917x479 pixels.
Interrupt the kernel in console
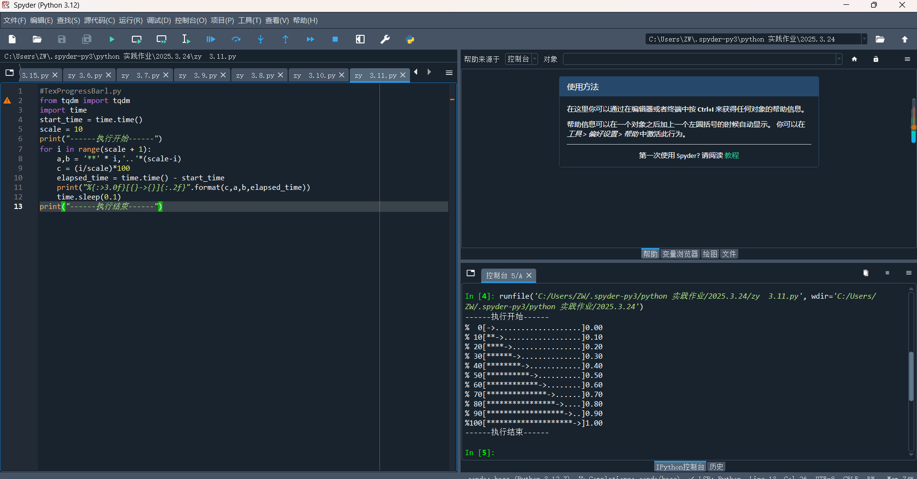coord(887,273)
